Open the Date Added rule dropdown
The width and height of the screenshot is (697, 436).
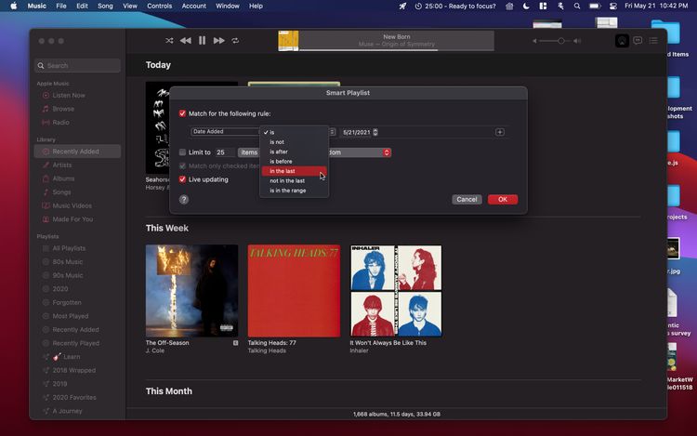(x=225, y=132)
